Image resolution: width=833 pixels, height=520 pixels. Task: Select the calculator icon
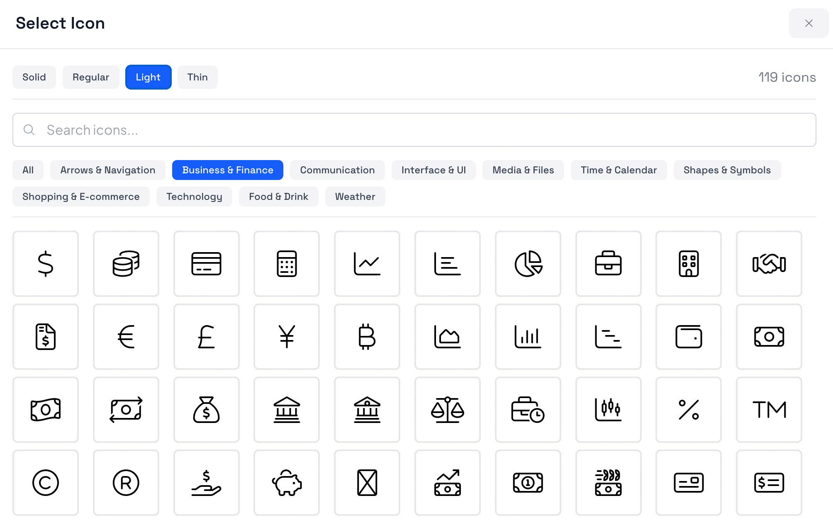pyautogui.click(x=287, y=264)
